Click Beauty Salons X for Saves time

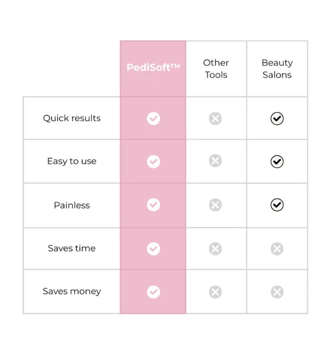click(277, 248)
